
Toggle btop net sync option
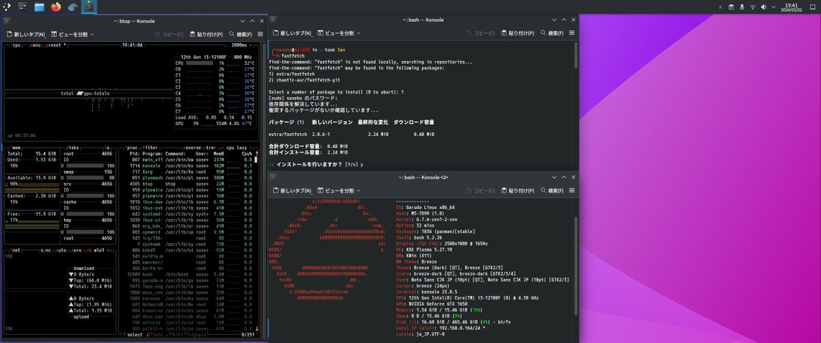pos(47,250)
